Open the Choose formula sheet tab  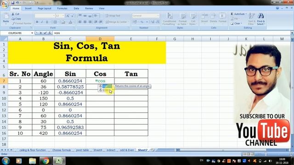point(62,150)
